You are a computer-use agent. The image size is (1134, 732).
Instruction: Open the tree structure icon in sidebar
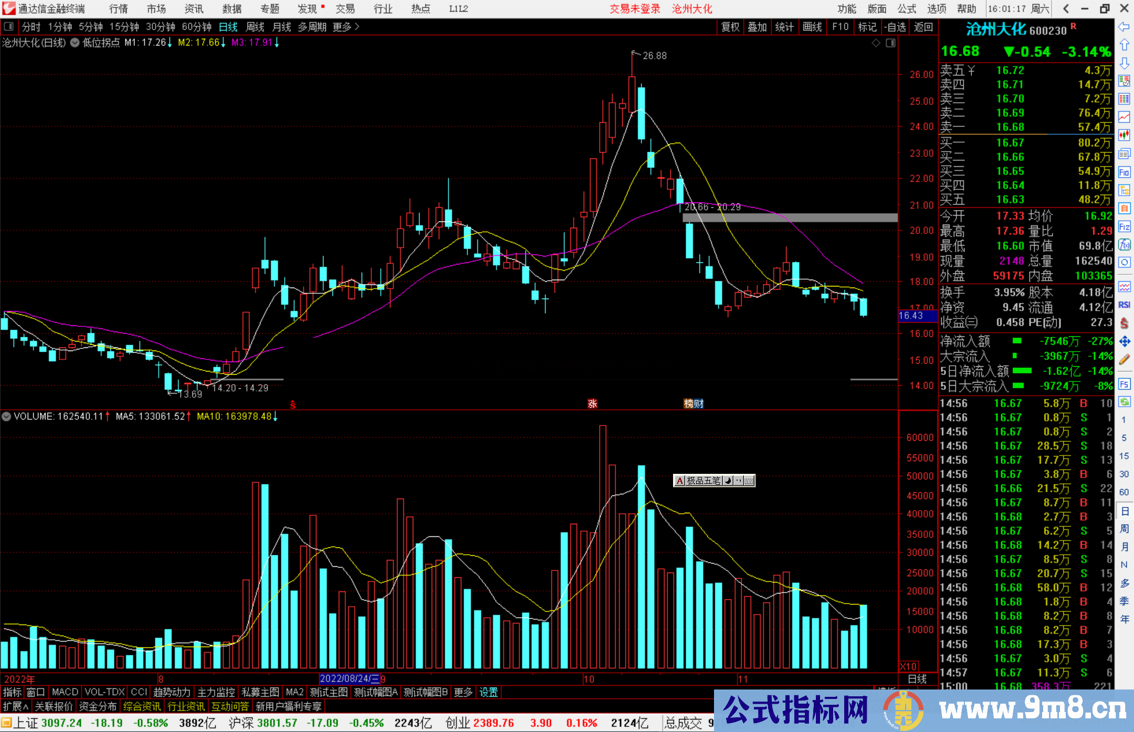coord(1124,190)
